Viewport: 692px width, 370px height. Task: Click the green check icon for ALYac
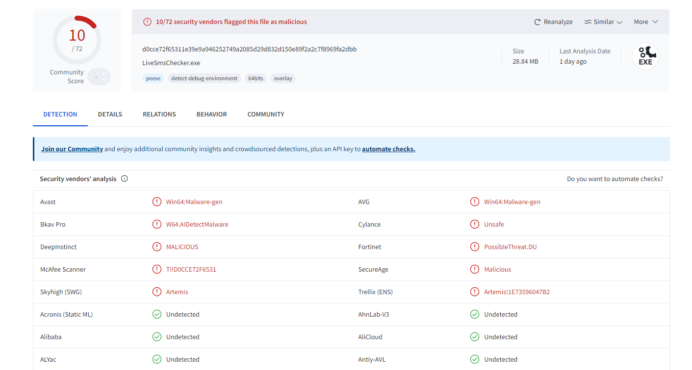156,359
